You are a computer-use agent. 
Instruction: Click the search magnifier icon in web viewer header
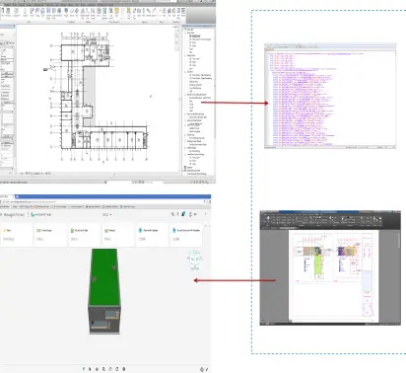click(172, 214)
